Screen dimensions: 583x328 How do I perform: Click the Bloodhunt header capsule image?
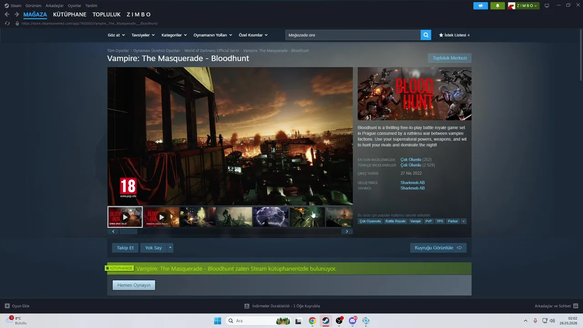pos(414,93)
